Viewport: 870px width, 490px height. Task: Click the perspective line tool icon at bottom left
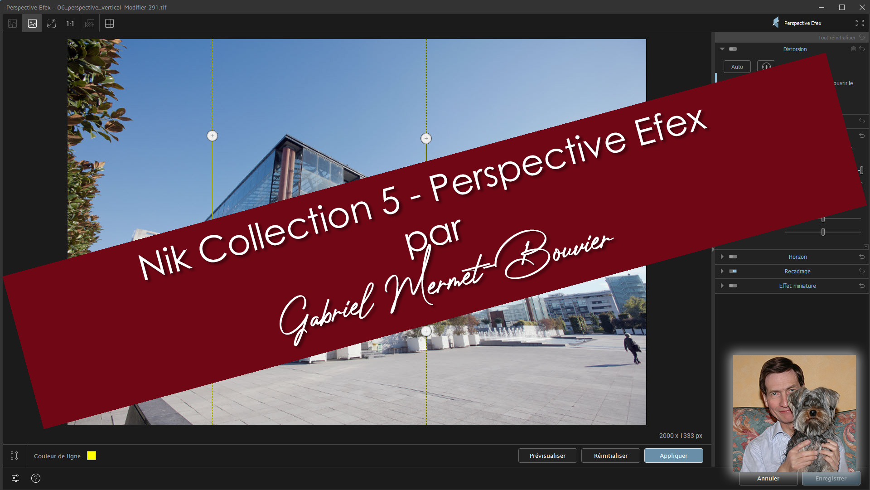(x=14, y=456)
